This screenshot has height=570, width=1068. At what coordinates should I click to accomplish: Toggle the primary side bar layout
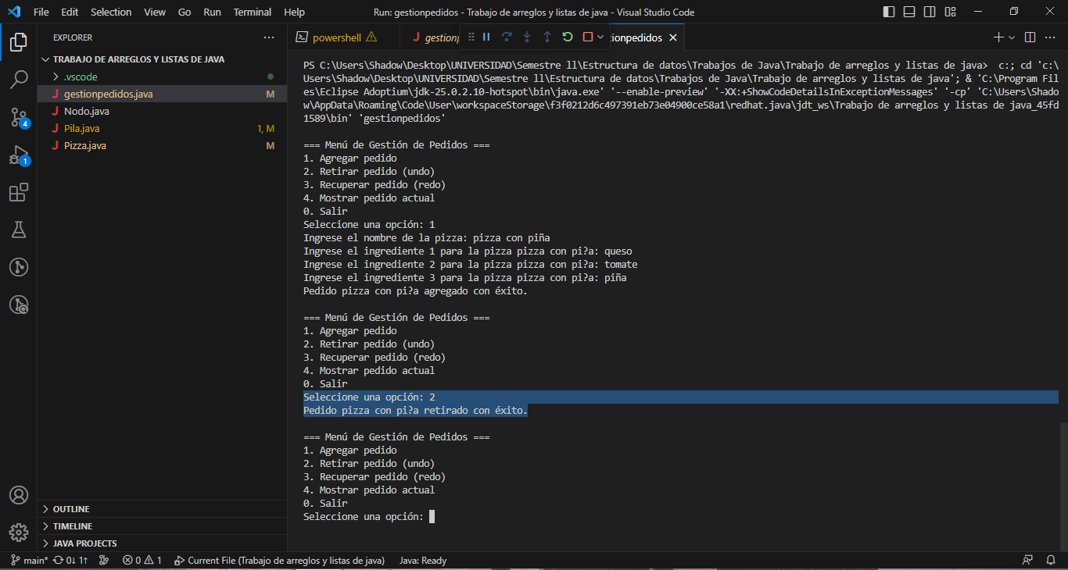pos(889,12)
